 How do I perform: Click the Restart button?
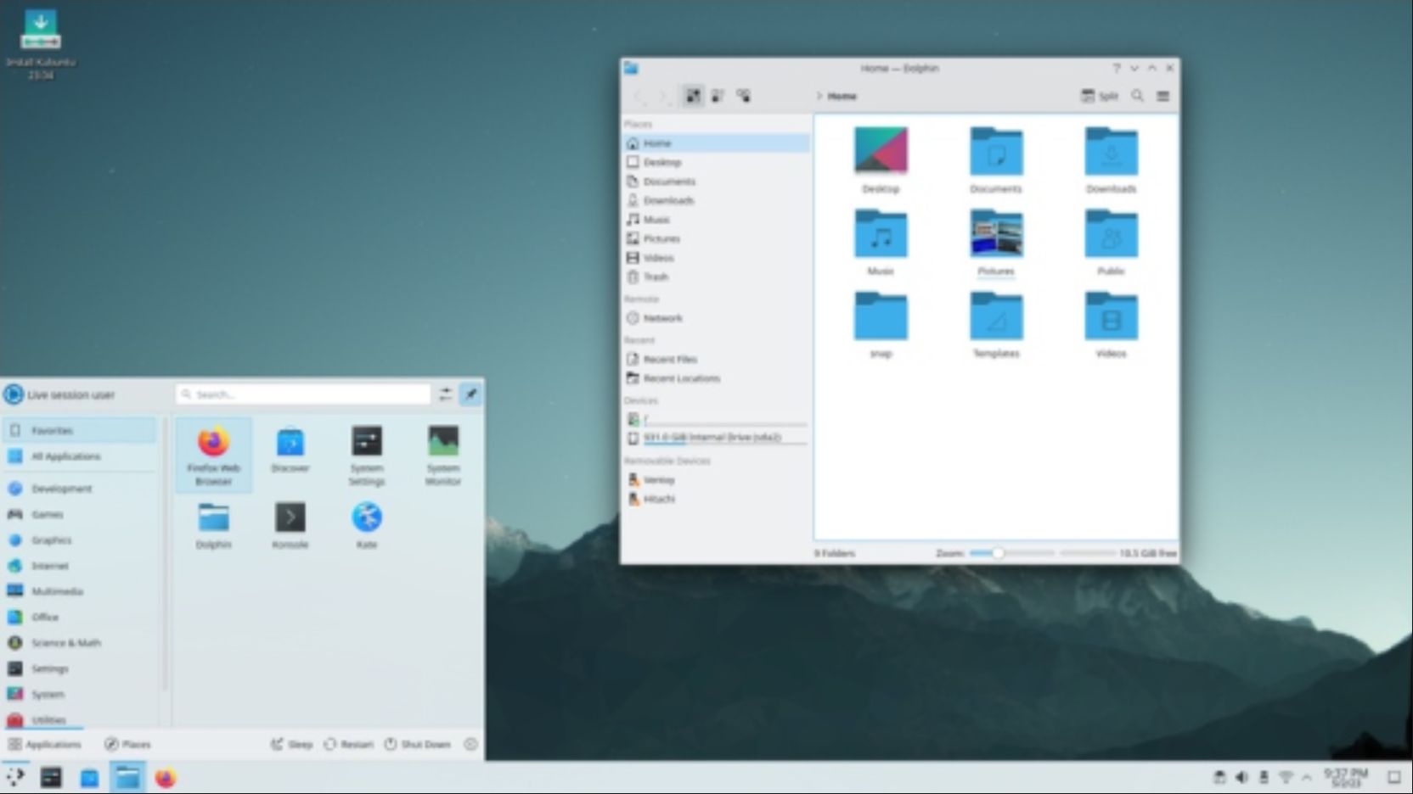pyautogui.click(x=348, y=744)
